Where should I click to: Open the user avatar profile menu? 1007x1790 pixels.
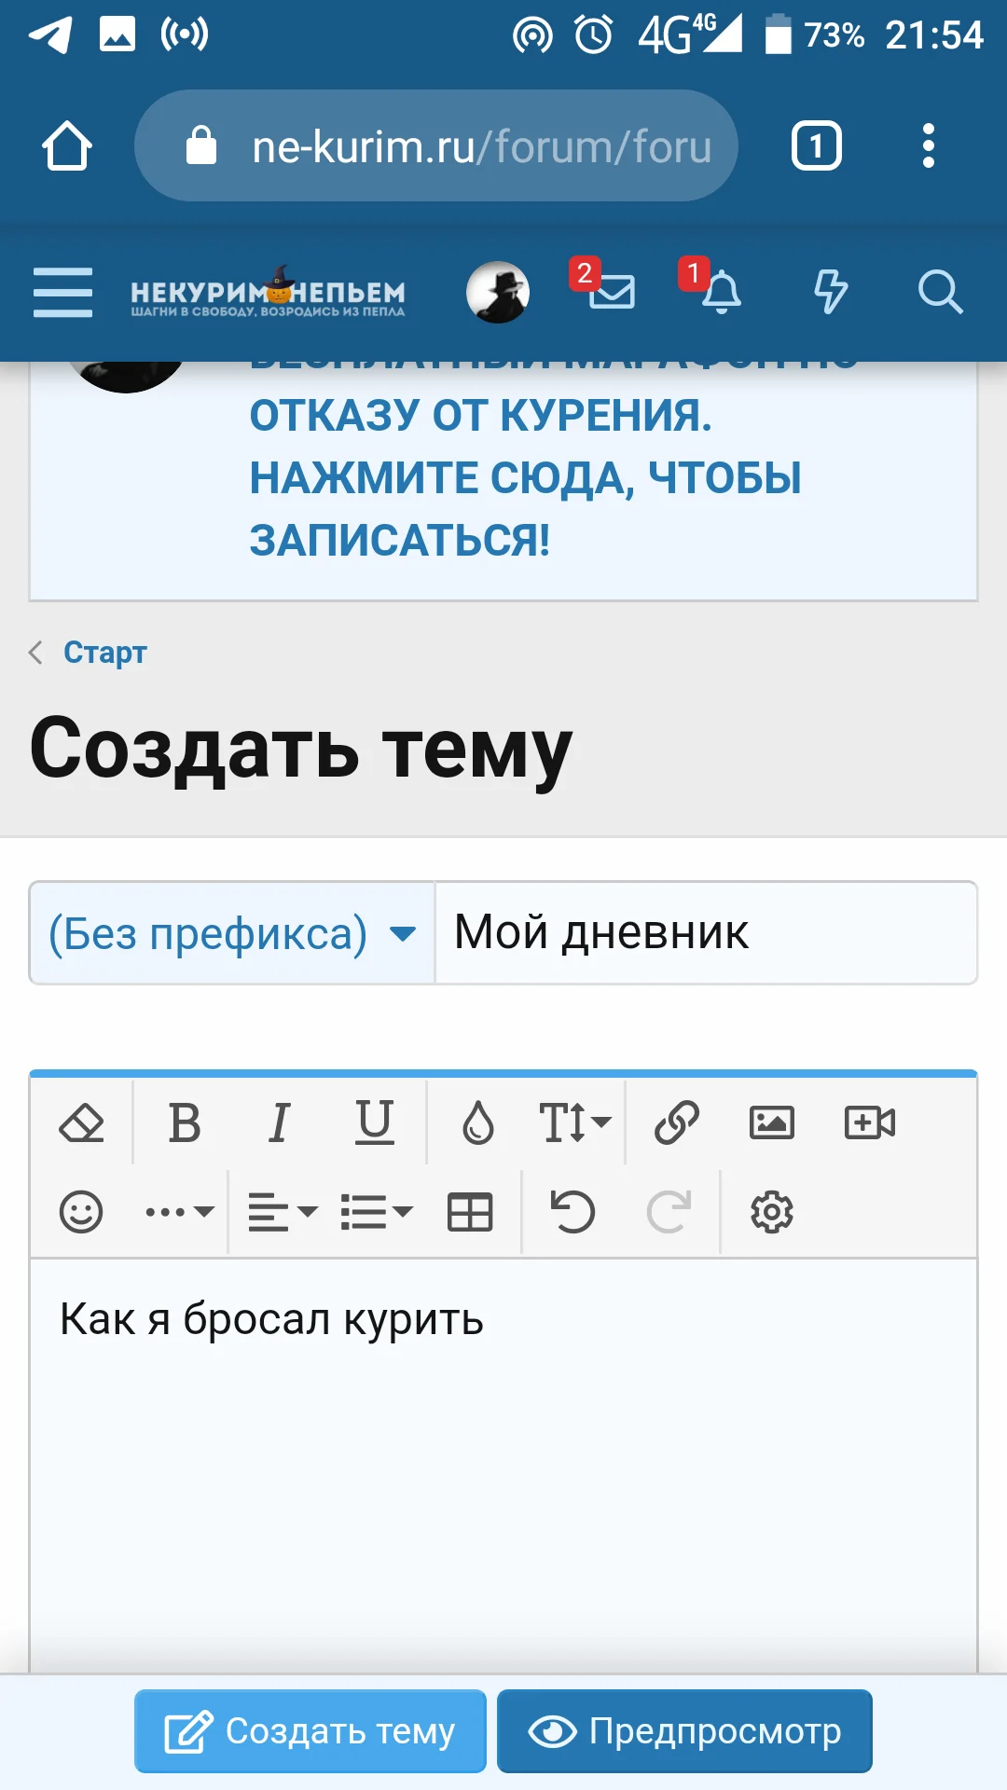(498, 293)
